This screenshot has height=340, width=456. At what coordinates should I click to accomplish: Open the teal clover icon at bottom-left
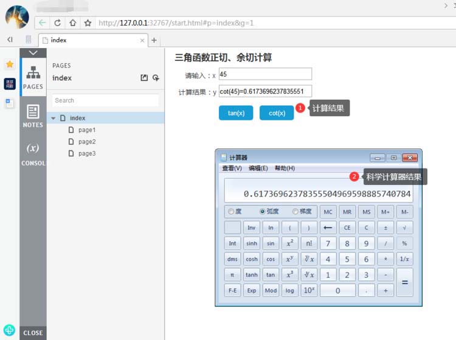[x=9, y=330]
